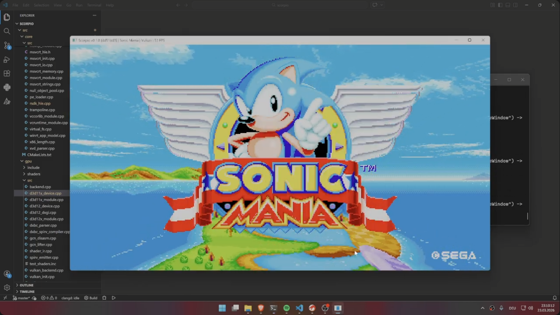Open the terminal app from the taskbar
Screen dimensions: 560x315
pos(273,308)
